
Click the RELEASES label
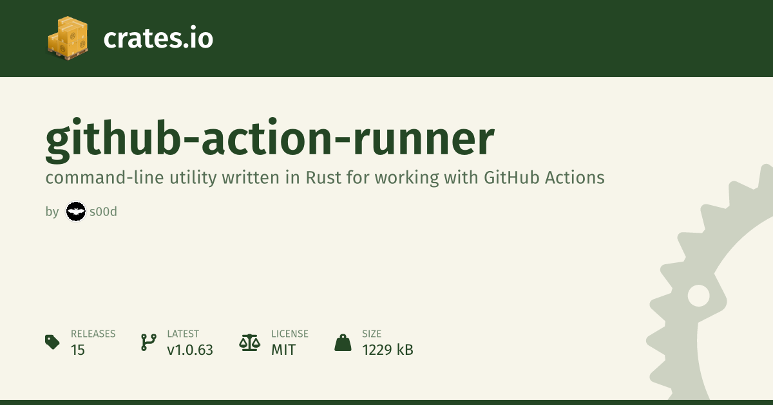(x=93, y=334)
